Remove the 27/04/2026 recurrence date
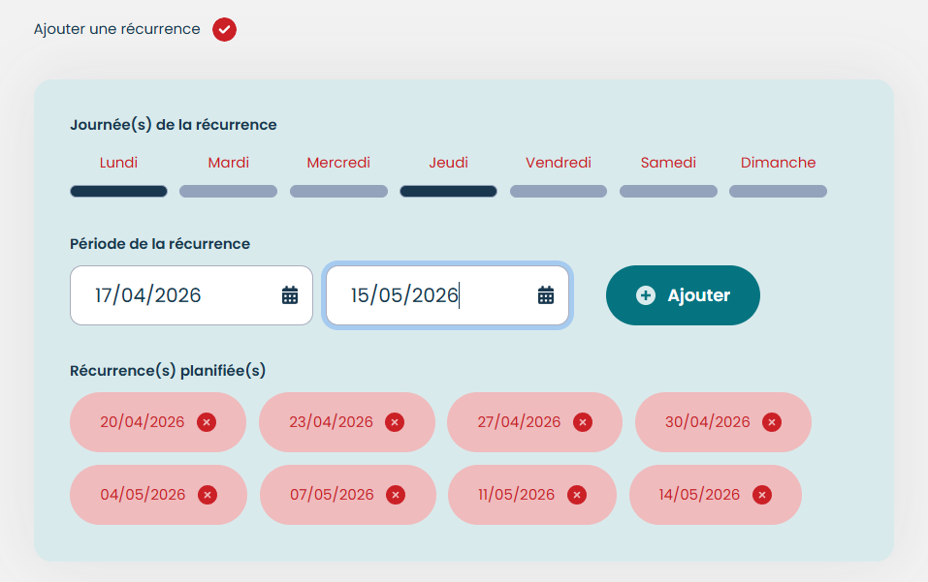Screen dimensions: 928x582 (x=583, y=422)
